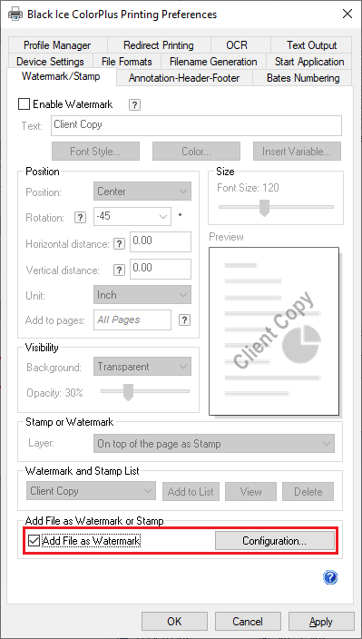Open the OCR tab
362x639 pixels.
pyautogui.click(x=237, y=44)
